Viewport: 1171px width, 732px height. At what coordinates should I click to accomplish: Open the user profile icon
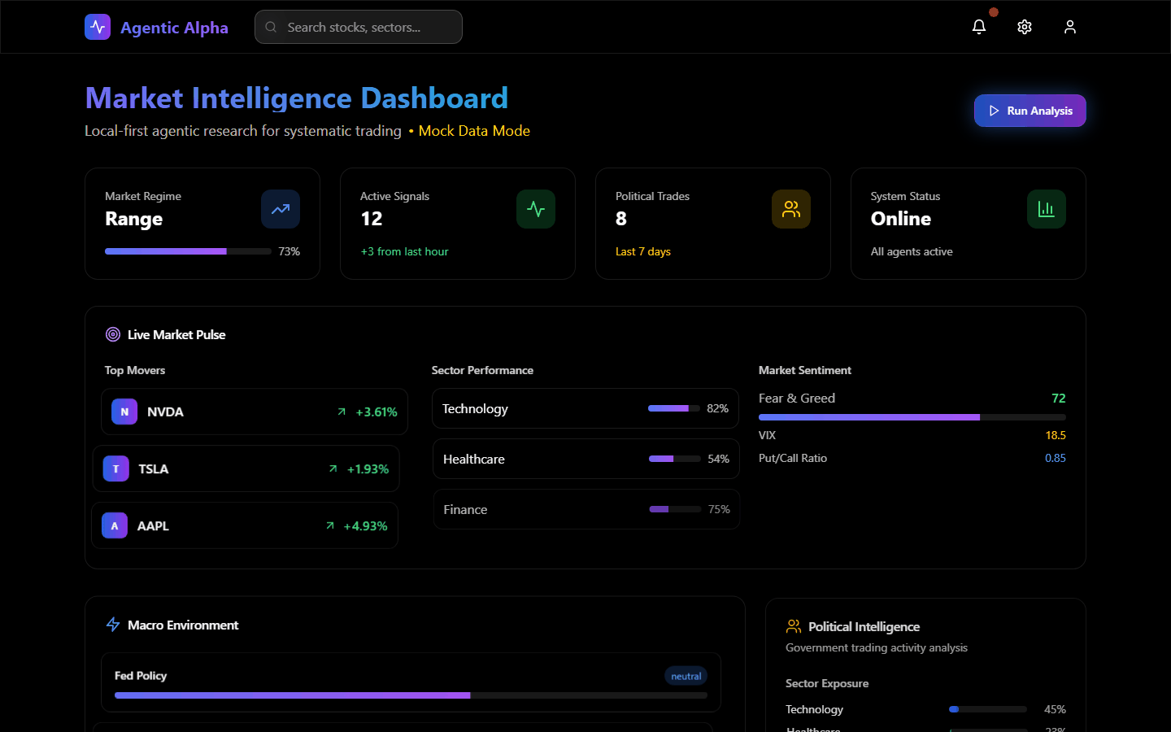coord(1070,27)
